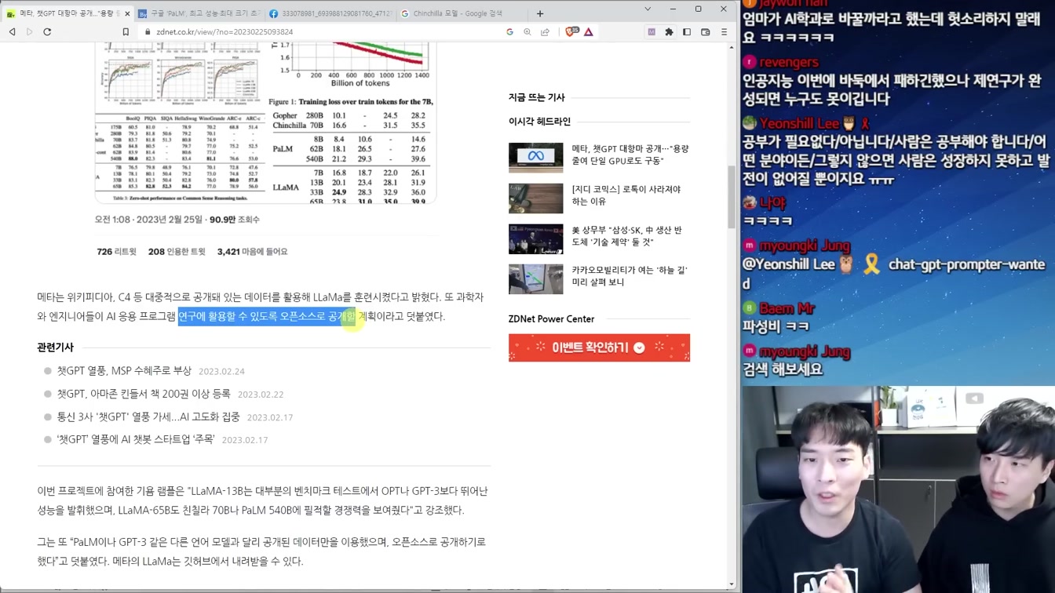Open headline 카카오모빌리티가 여는 '하늘 길'
The image size is (1055, 593).
coord(630,276)
